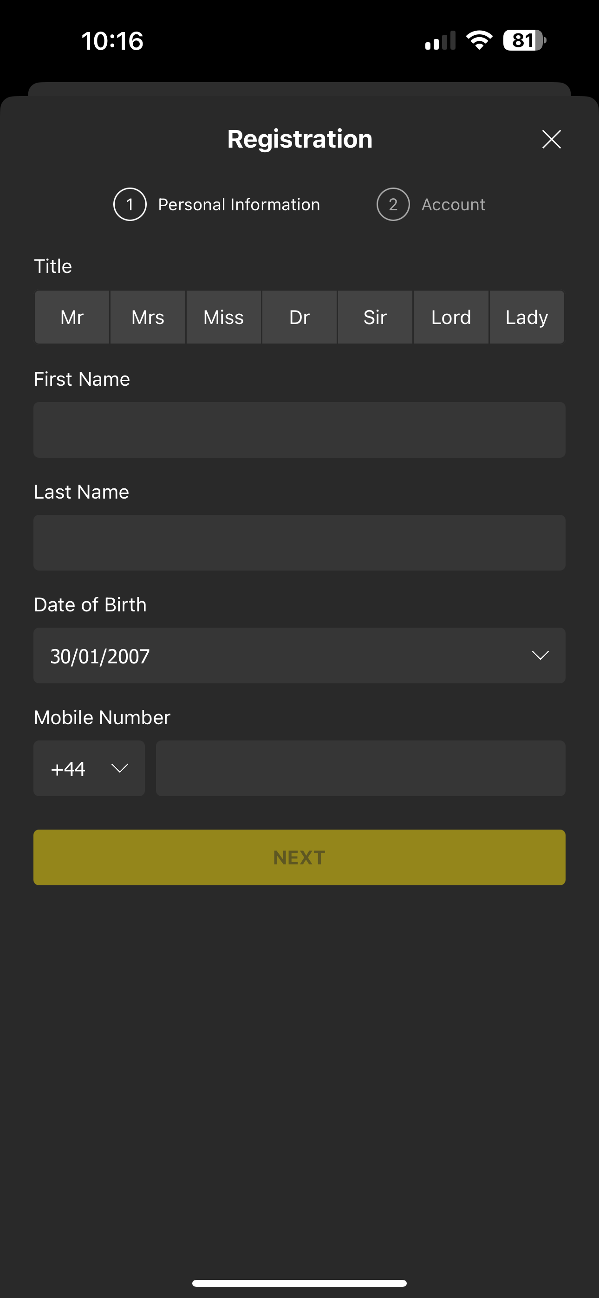The height and width of the screenshot is (1298, 599).
Task: Close the Registration dialog
Action: click(x=551, y=139)
